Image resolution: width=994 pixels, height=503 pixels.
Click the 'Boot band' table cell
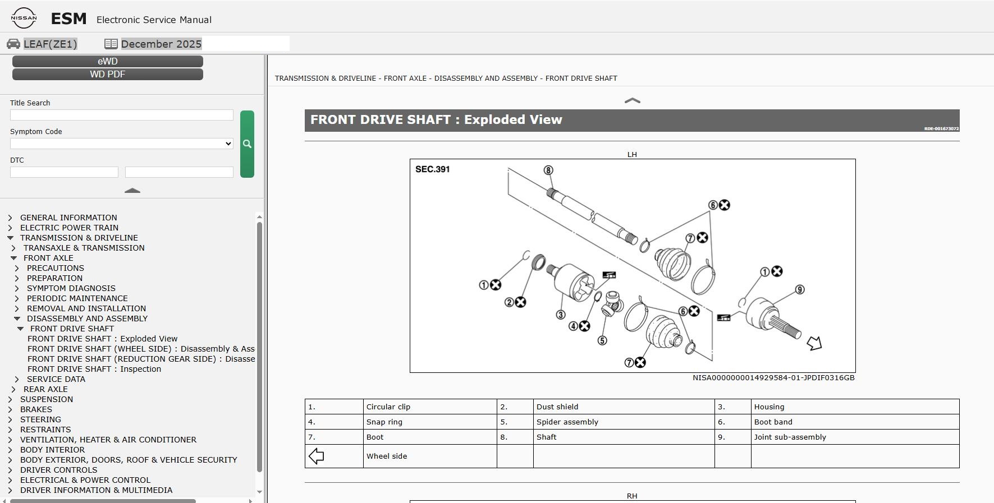(855, 422)
